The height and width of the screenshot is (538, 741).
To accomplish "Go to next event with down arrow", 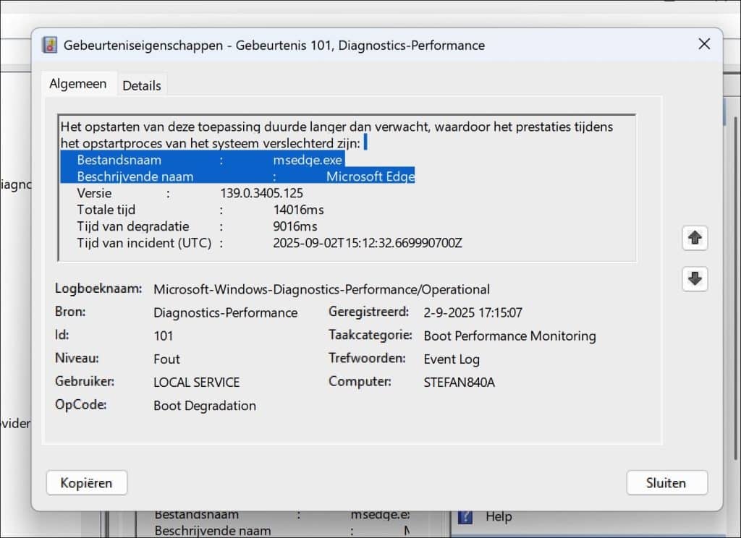I will pyautogui.click(x=695, y=278).
